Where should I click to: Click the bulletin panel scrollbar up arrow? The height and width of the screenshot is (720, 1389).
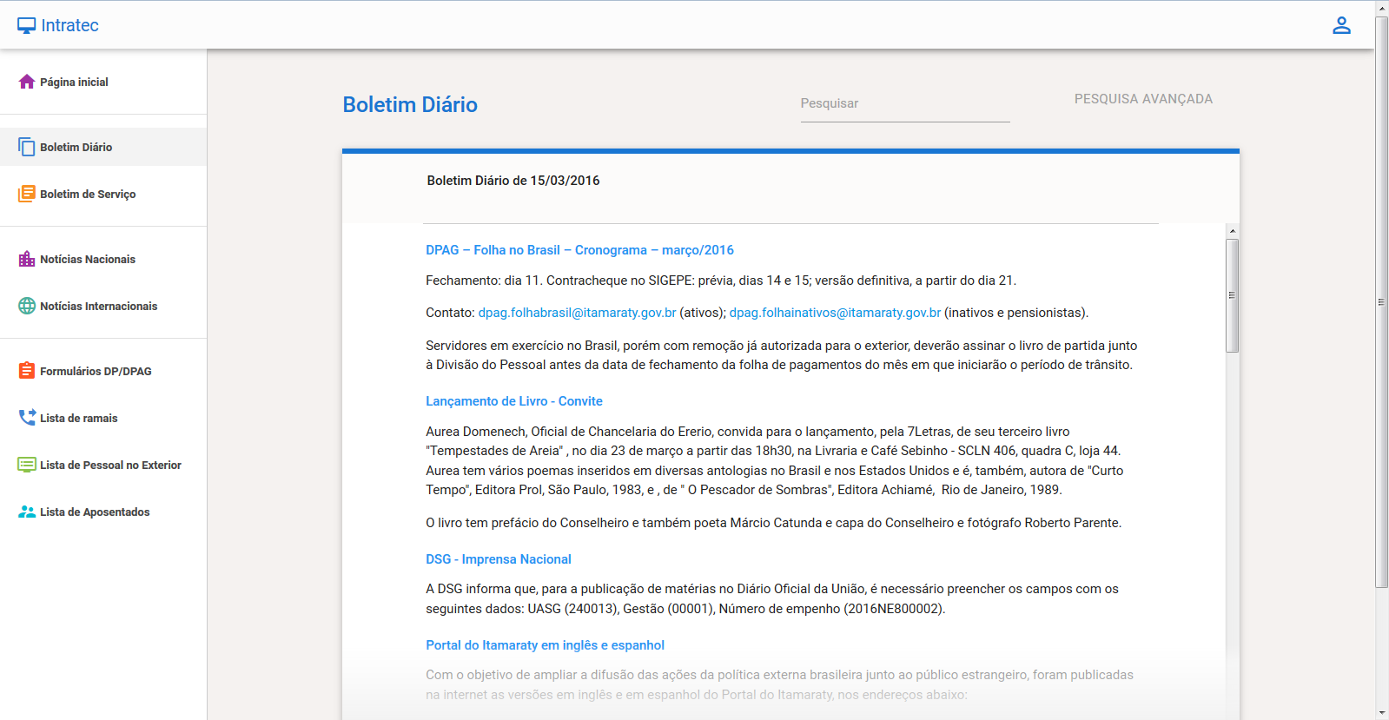click(1232, 231)
